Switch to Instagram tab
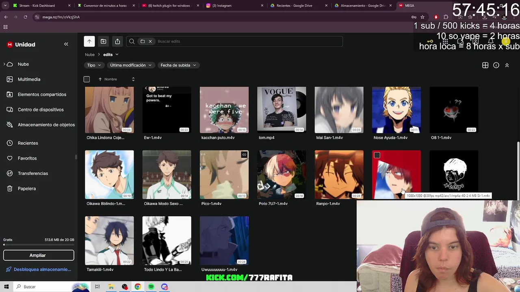Image resolution: width=520 pixels, height=292 pixels. pyautogui.click(x=234, y=6)
